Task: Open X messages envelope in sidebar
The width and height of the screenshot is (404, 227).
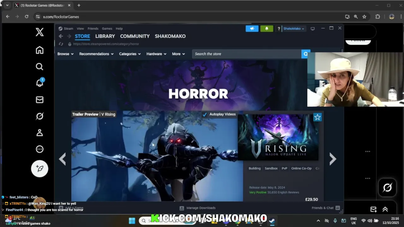Action: 39,100
